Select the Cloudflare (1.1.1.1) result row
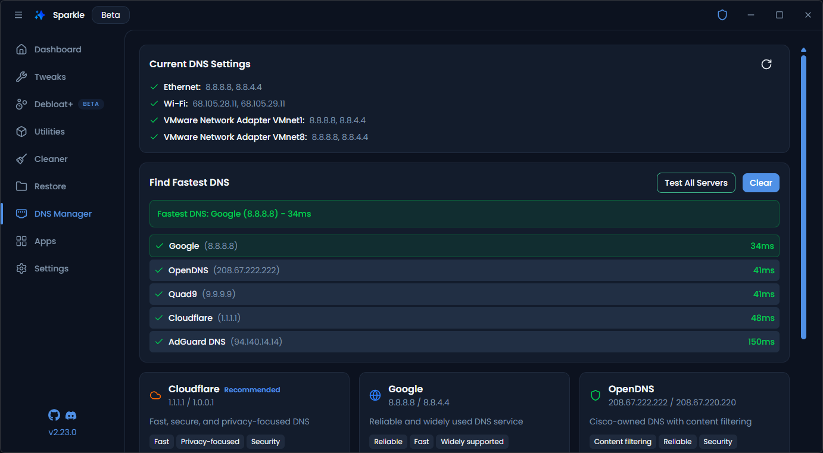Screen dimensions: 823x453 (x=465, y=318)
